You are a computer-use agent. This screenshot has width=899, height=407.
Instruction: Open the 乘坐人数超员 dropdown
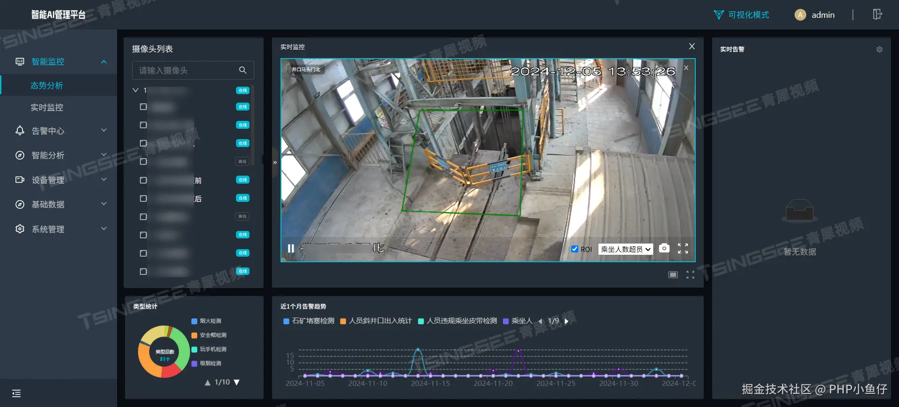click(626, 249)
